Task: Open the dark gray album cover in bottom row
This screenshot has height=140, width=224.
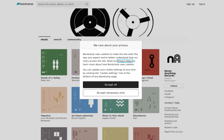Action: pos(54,134)
